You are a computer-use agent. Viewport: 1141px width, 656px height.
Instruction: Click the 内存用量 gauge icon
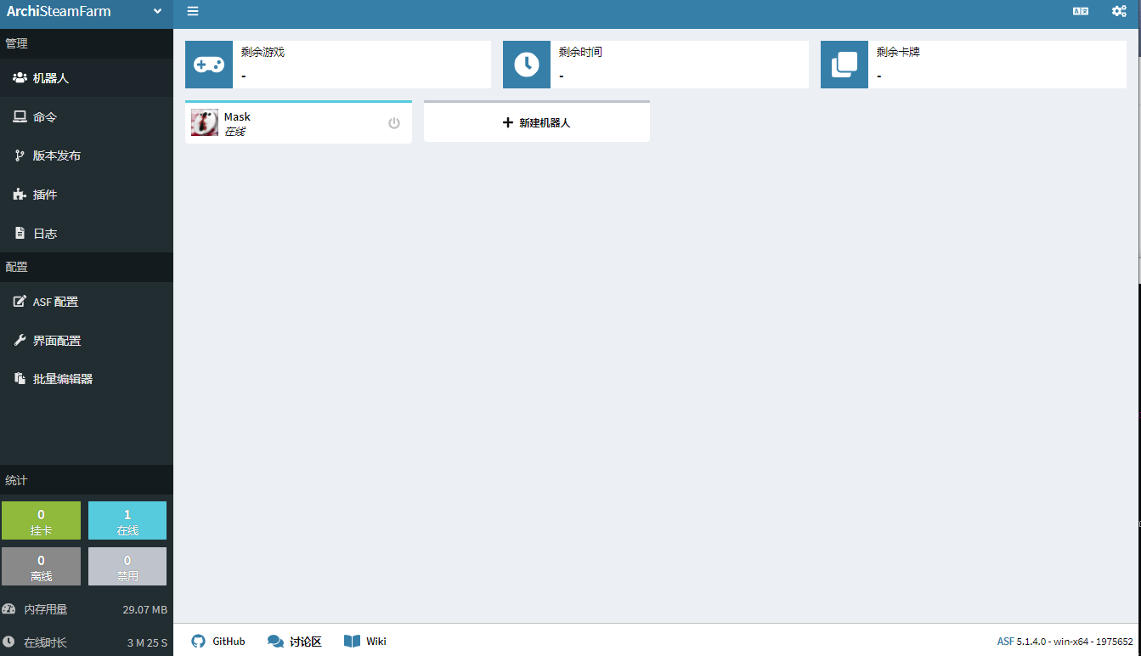[x=8, y=609]
